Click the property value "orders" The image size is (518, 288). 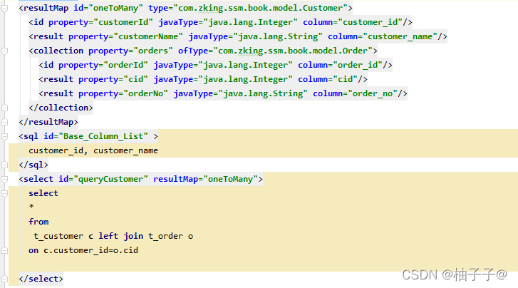(153, 51)
